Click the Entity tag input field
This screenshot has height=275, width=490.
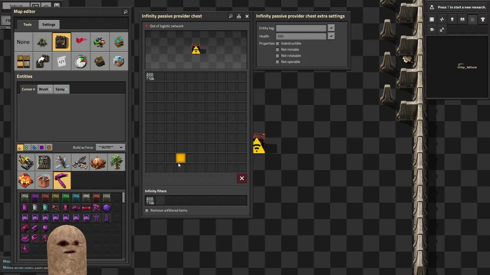pyautogui.click(x=301, y=28)
